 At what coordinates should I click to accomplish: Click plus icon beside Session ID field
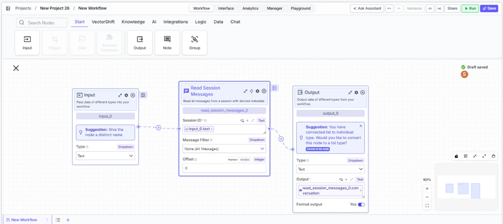[x=247, y=121]
